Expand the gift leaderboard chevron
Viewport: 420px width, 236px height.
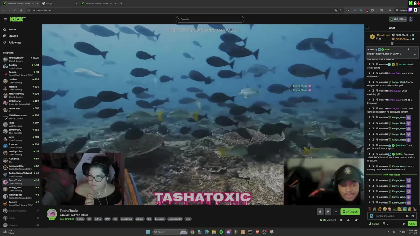392,43
